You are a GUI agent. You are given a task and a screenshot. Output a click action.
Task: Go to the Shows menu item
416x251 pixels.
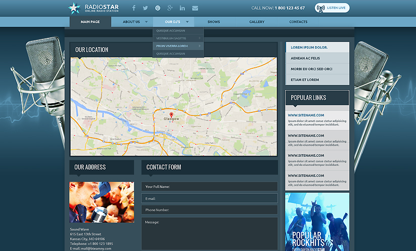click(213, 22)
